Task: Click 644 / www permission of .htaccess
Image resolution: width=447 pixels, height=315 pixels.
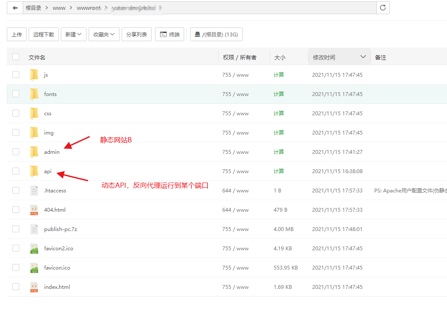Action: pos(235,191)
